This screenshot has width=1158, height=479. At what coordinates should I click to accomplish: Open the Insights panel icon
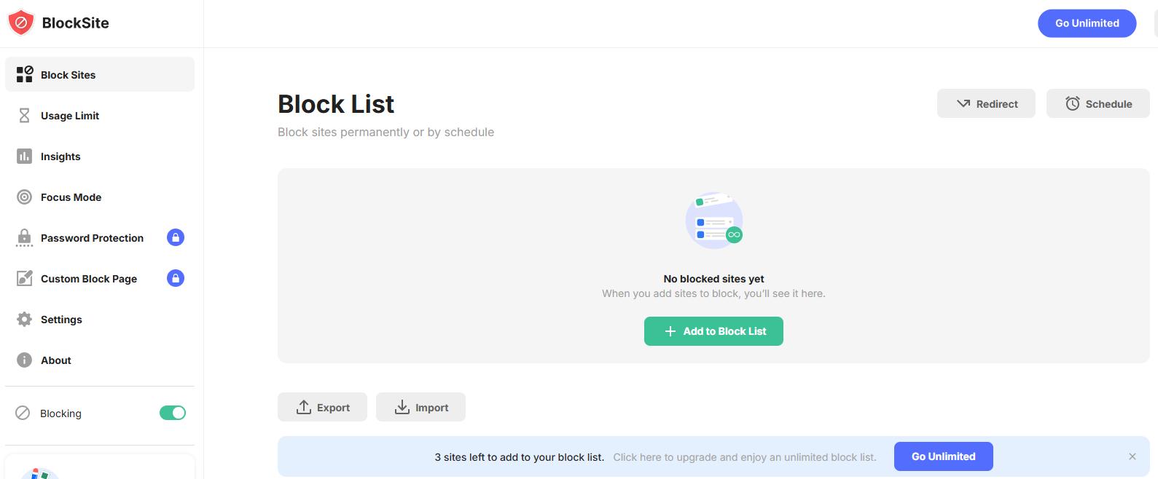[x=24, y=156]
